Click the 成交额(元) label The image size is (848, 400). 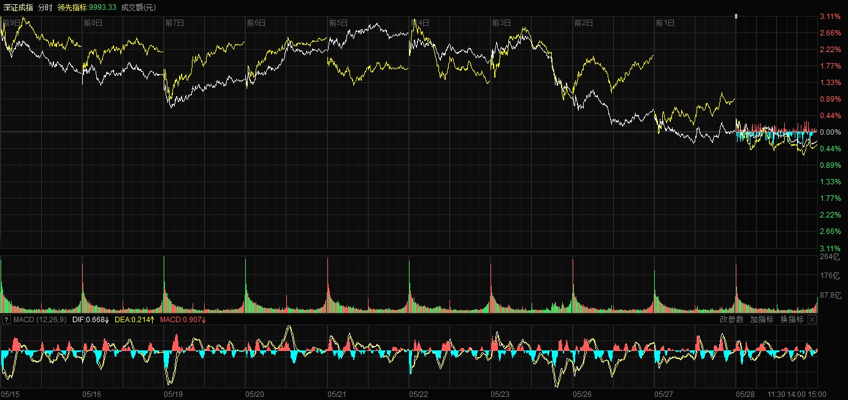coord(139,7)
